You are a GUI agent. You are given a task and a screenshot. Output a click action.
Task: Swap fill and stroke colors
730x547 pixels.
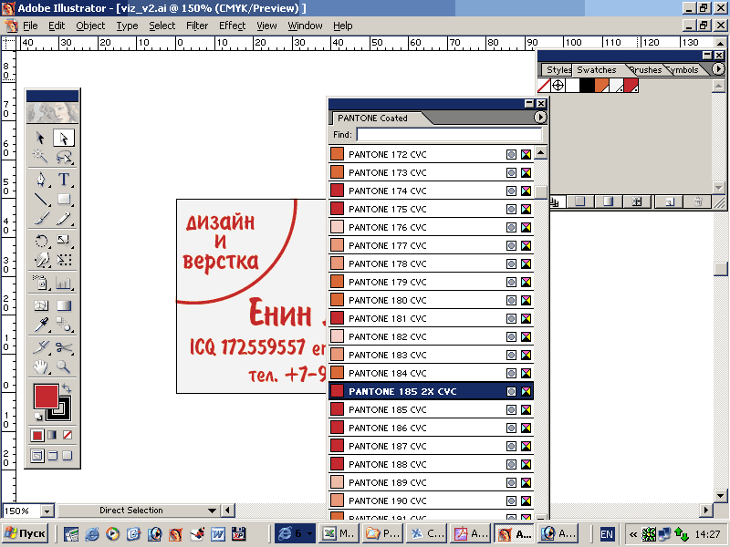pyautogui.click(x=67, y=387)
